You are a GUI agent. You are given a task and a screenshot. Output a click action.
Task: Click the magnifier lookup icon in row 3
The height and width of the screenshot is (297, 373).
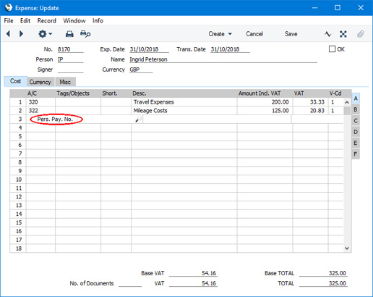(138, 120)
